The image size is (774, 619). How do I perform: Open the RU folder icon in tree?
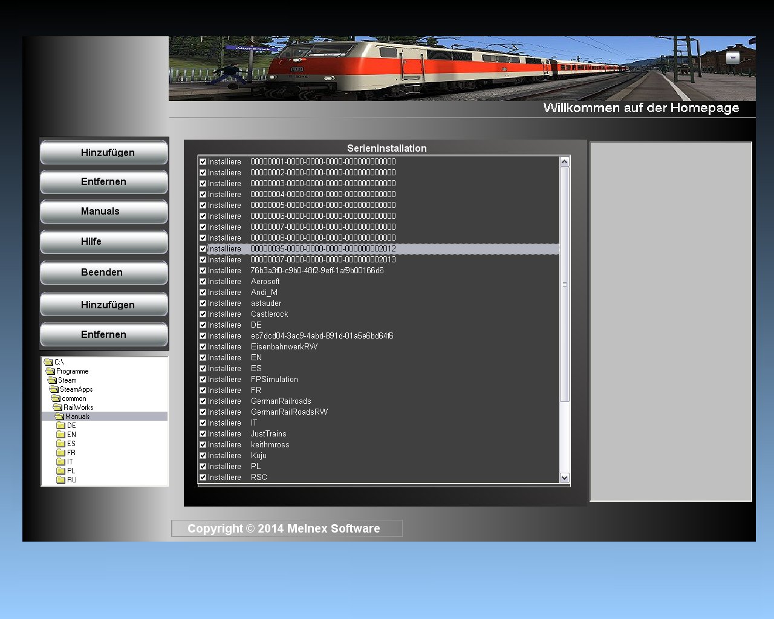(60, 480)
